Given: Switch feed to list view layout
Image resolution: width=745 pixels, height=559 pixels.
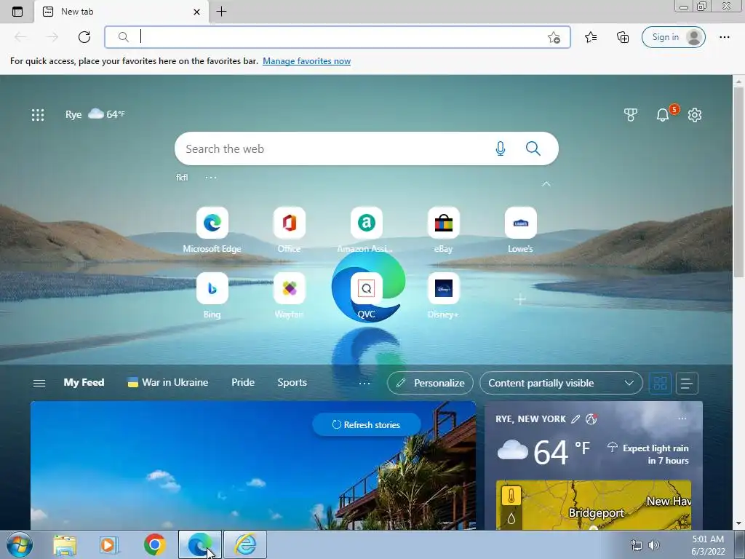Looking at the screenshot, I should click(x=687, y=383).
